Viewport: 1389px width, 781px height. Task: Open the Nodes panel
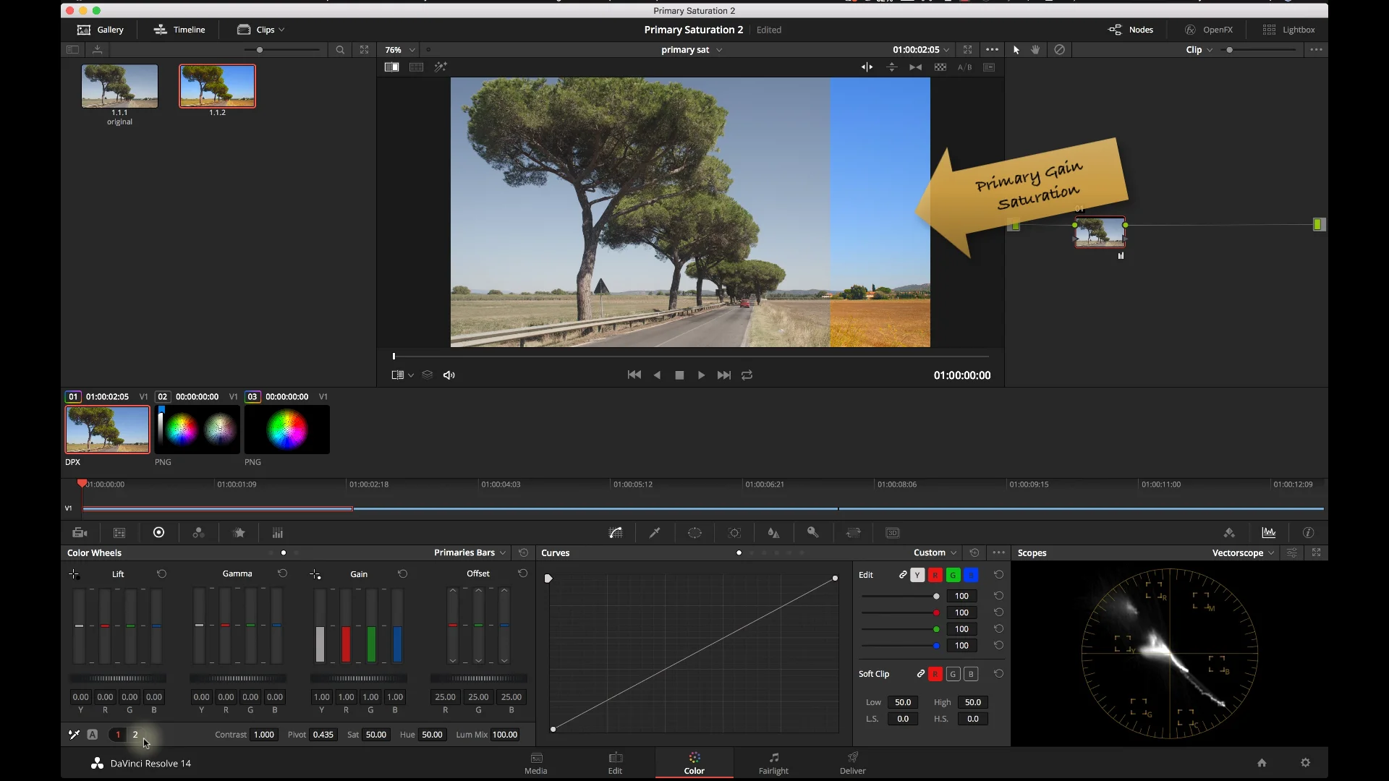1131,30
